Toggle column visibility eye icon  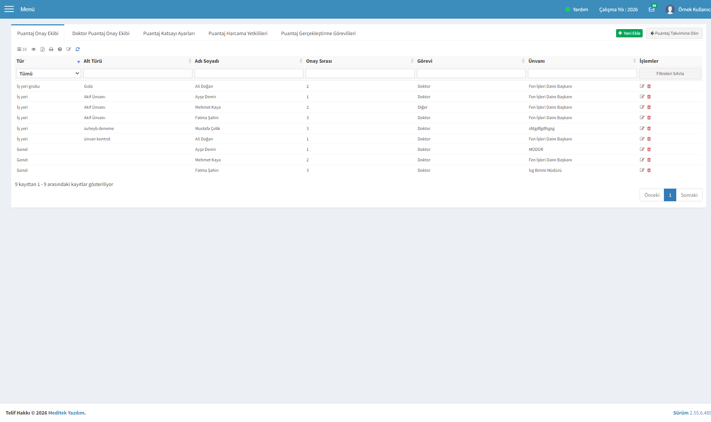(34, 49)
